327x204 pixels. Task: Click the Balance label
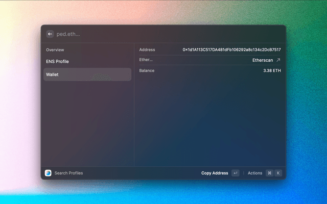coord(147,70)
